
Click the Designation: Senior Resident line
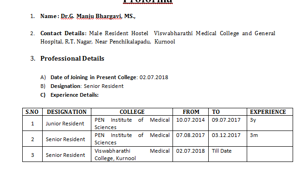(x=87, y=86)
